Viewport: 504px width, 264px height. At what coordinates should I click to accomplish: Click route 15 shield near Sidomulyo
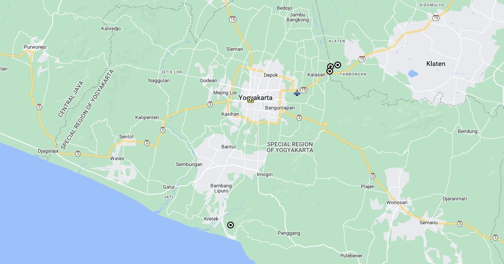pyautogui.click(x=436, y=18)
